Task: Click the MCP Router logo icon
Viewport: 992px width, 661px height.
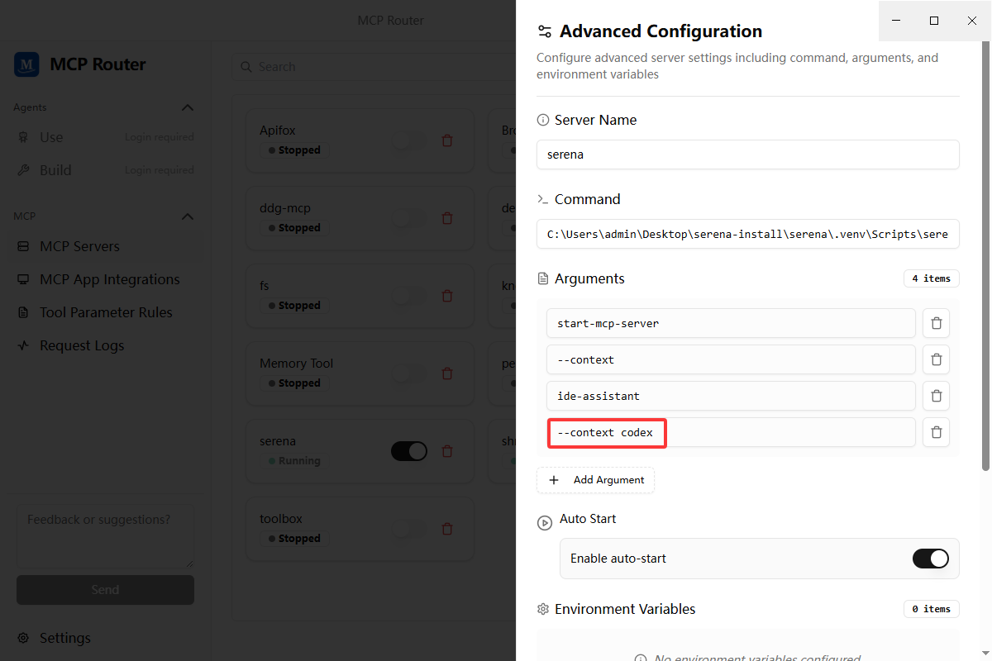Action: point(26,64)
